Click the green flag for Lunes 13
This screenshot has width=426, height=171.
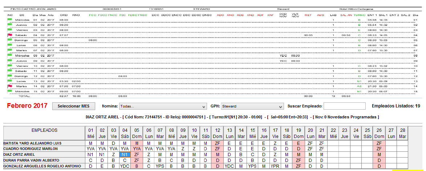(10, 81)
